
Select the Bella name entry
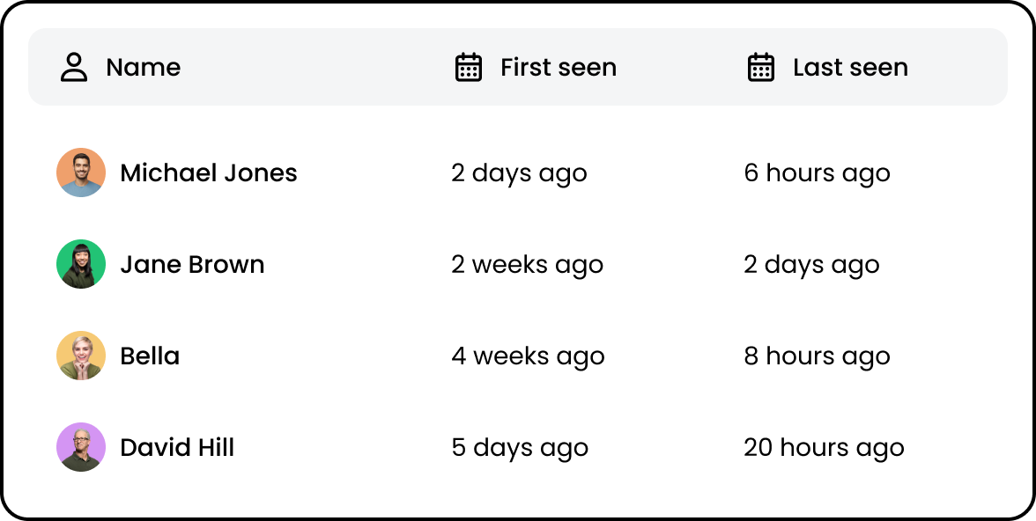pos(150,356)
